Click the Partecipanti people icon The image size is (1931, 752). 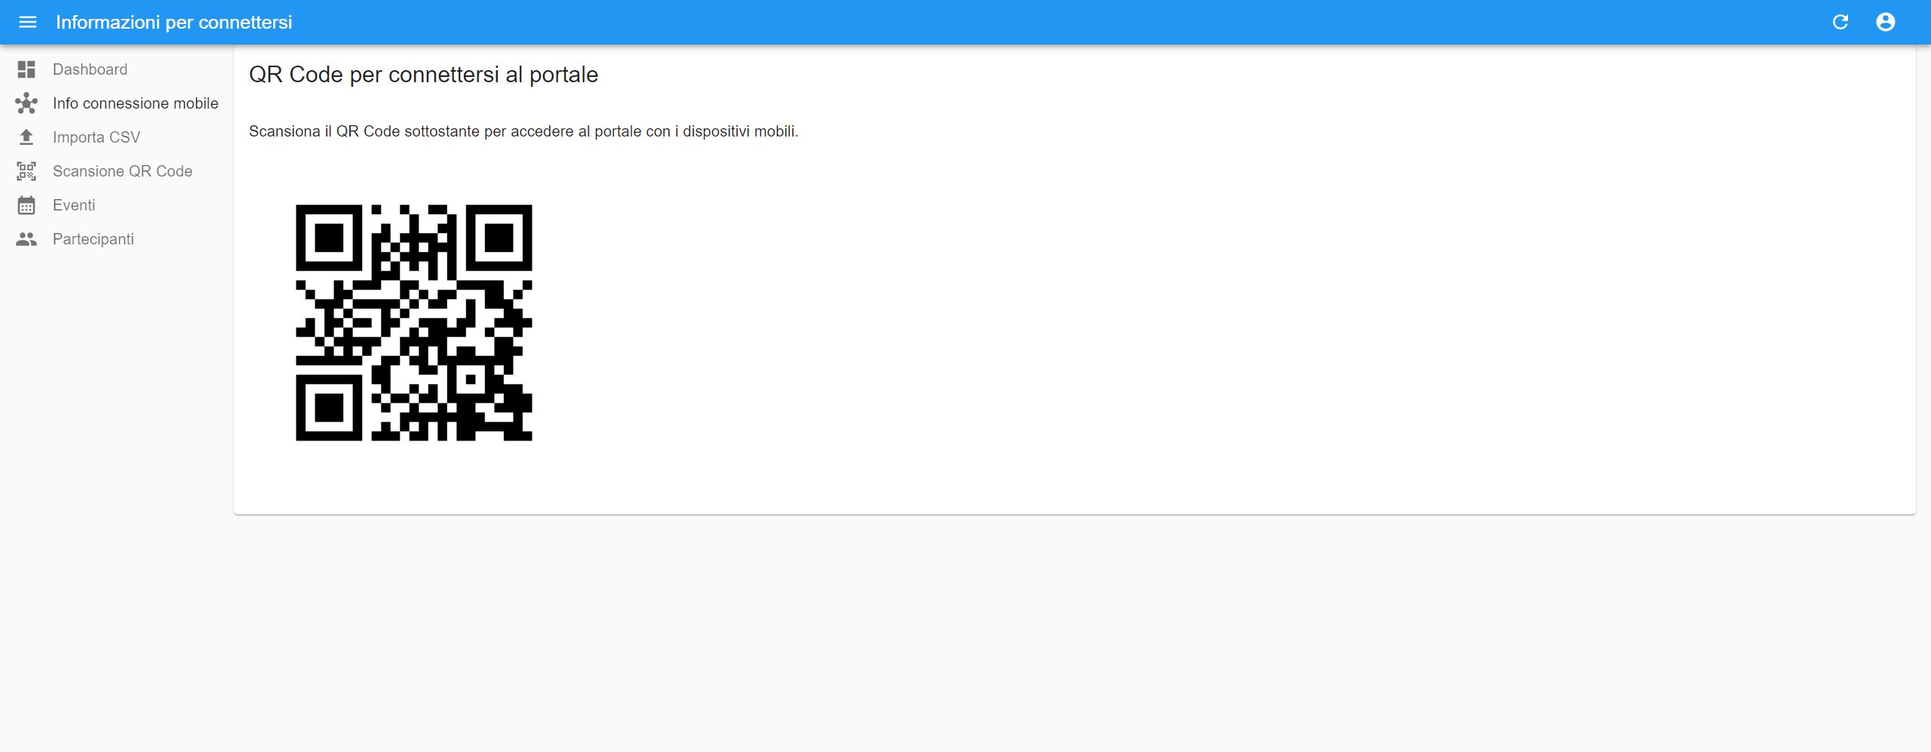26,239
